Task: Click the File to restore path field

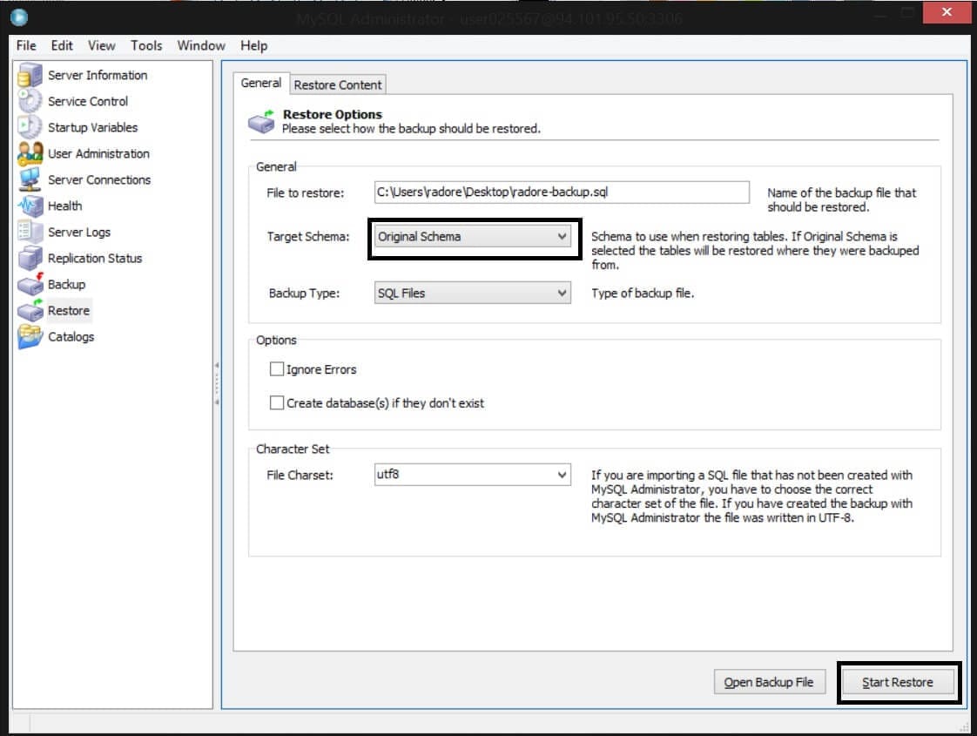Action: point(562,192)
